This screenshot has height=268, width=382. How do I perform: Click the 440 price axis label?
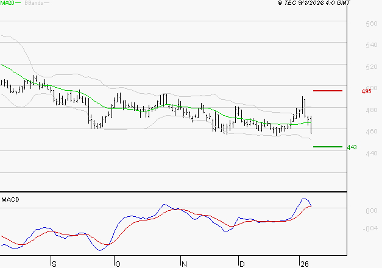coord(372,153)
